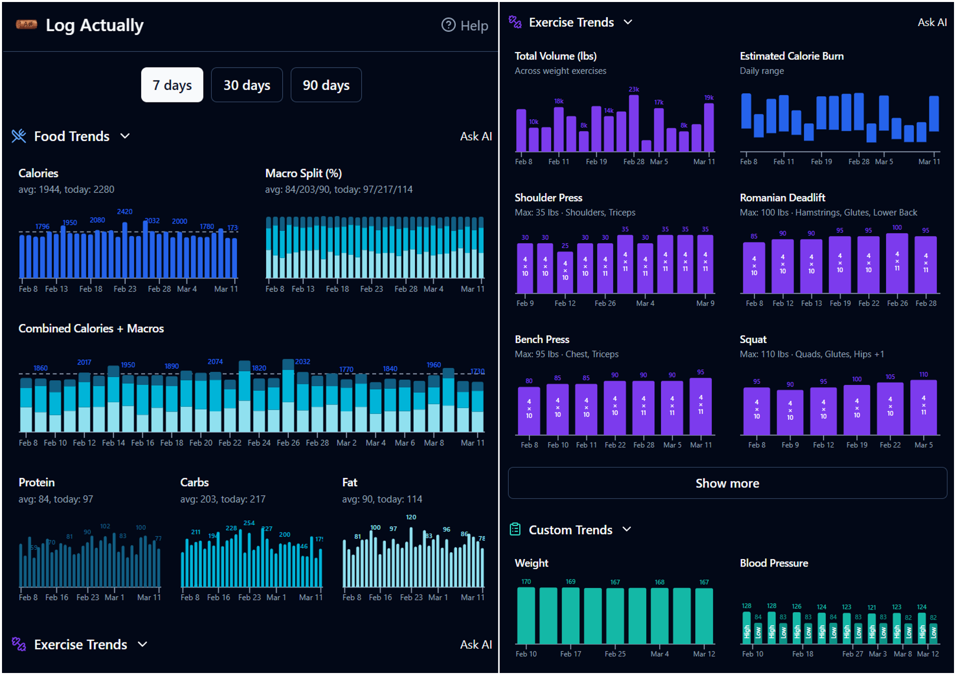Select the 7 days time range
The image size is (956, 675).
pyautogui.click(x=172, y=85)
